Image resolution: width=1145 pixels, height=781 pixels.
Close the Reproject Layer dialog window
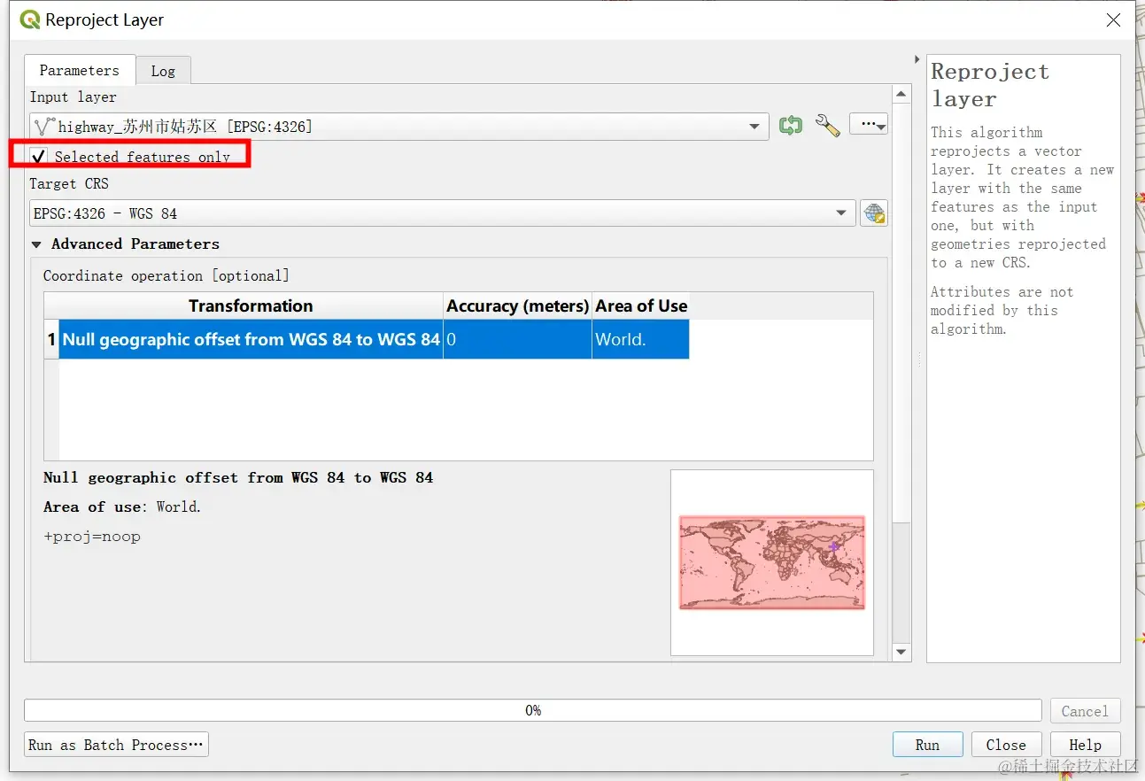(1113, 20)
